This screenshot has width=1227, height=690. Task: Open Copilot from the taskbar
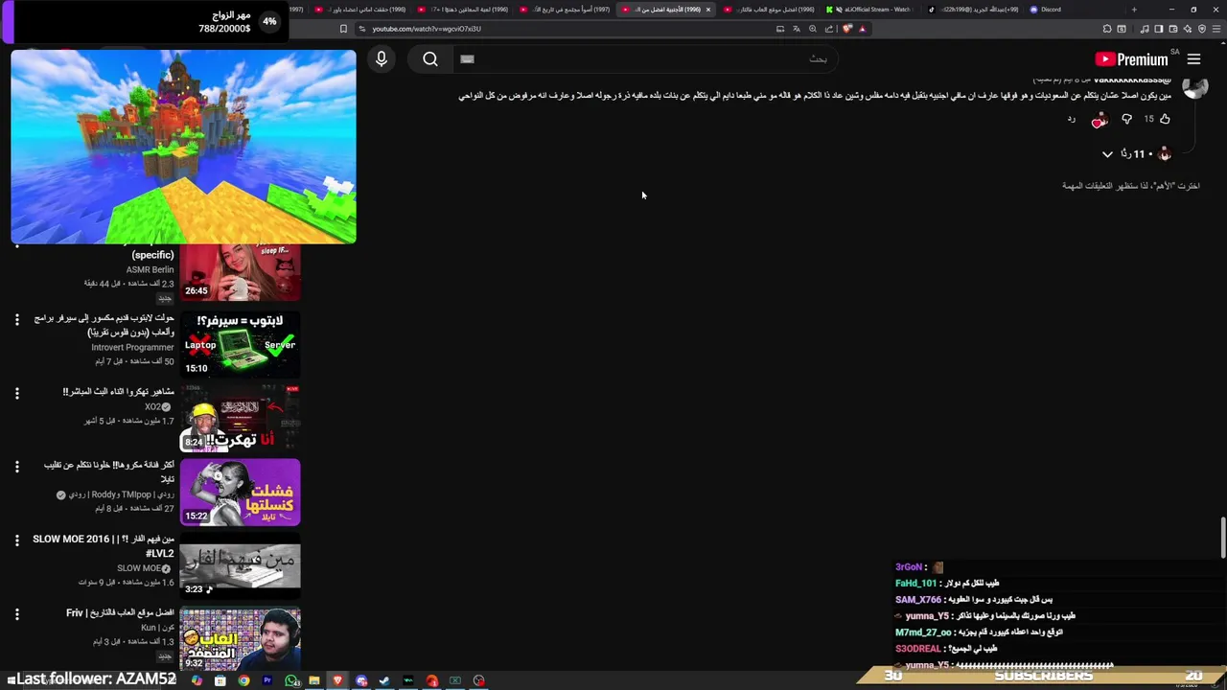pos(197,680)
